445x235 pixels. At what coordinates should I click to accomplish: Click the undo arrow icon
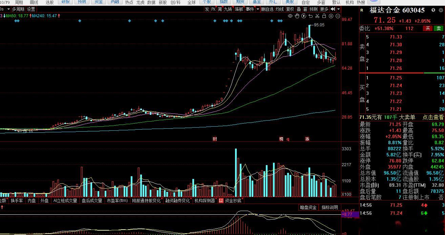click(311, 16)
